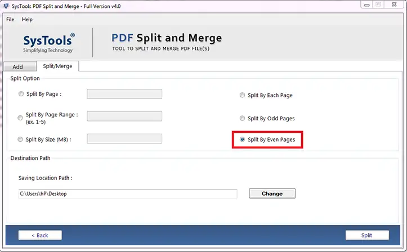Click the Split By Page input field
The image size is (407, 252).
pos(124,94)
